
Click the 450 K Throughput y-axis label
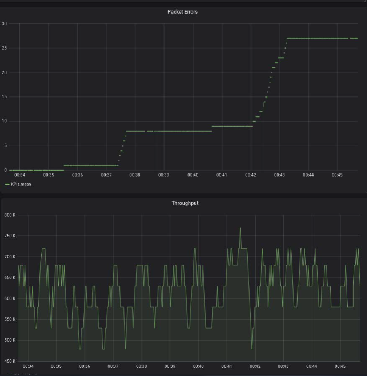pyautogui.click(x=9, y=361)
